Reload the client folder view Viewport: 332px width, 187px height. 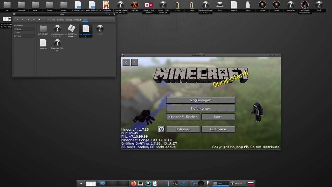pyautogui.click(x=34, y=20)
